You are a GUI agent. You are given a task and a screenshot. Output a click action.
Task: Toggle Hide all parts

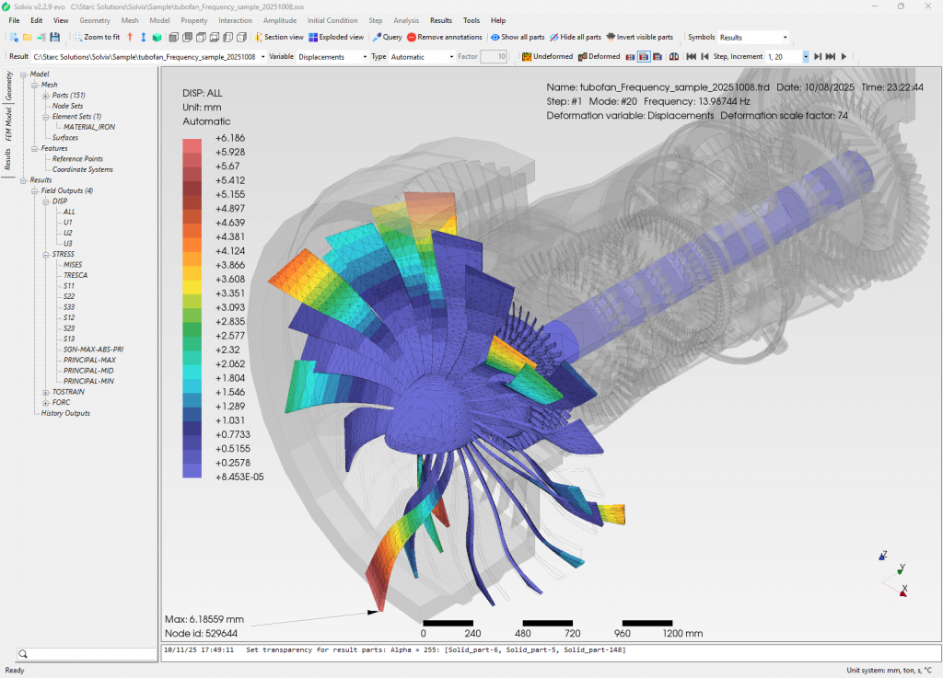(576, 38)
